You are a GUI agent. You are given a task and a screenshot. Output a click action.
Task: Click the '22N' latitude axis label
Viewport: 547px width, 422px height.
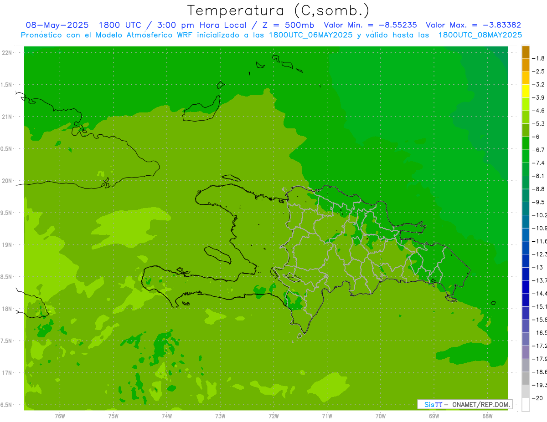point(7,52)
